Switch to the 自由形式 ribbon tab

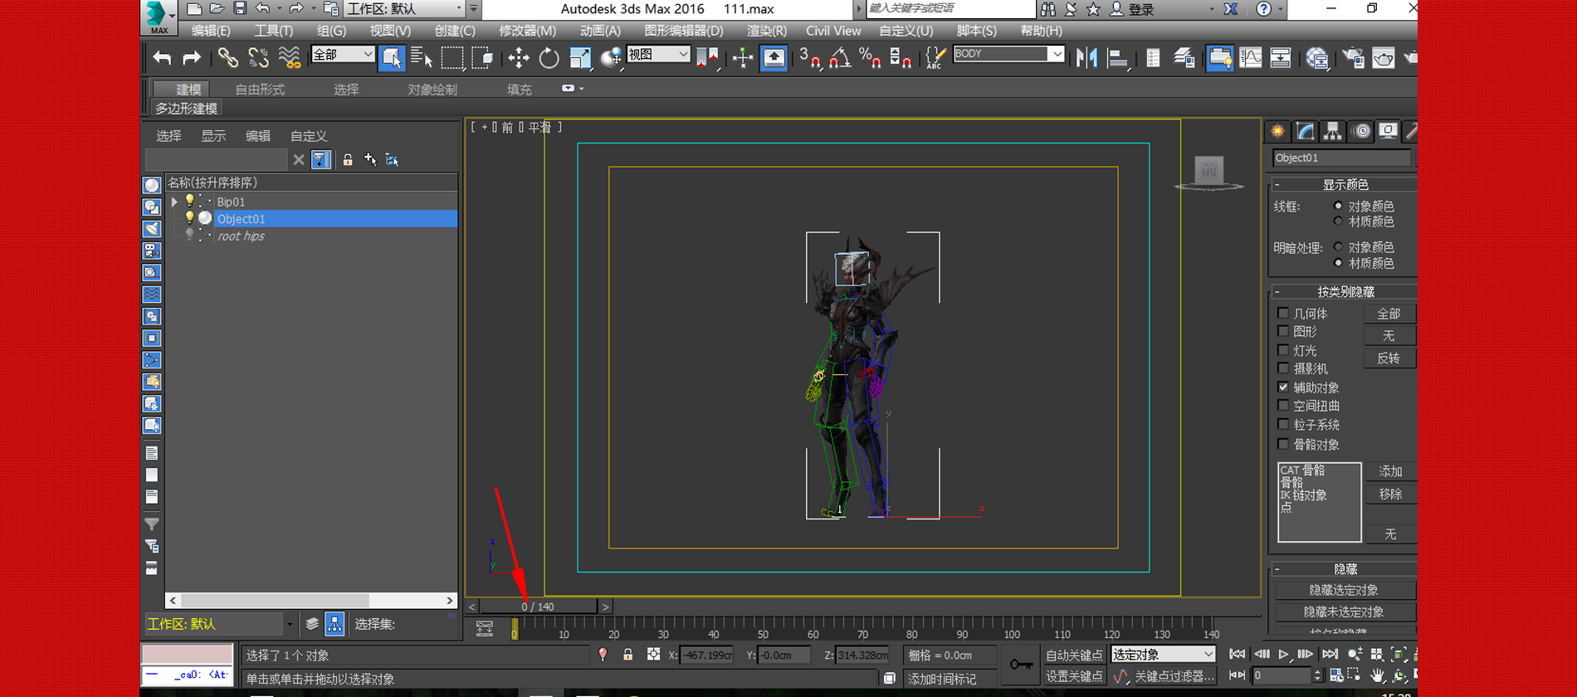pos(260,90)
